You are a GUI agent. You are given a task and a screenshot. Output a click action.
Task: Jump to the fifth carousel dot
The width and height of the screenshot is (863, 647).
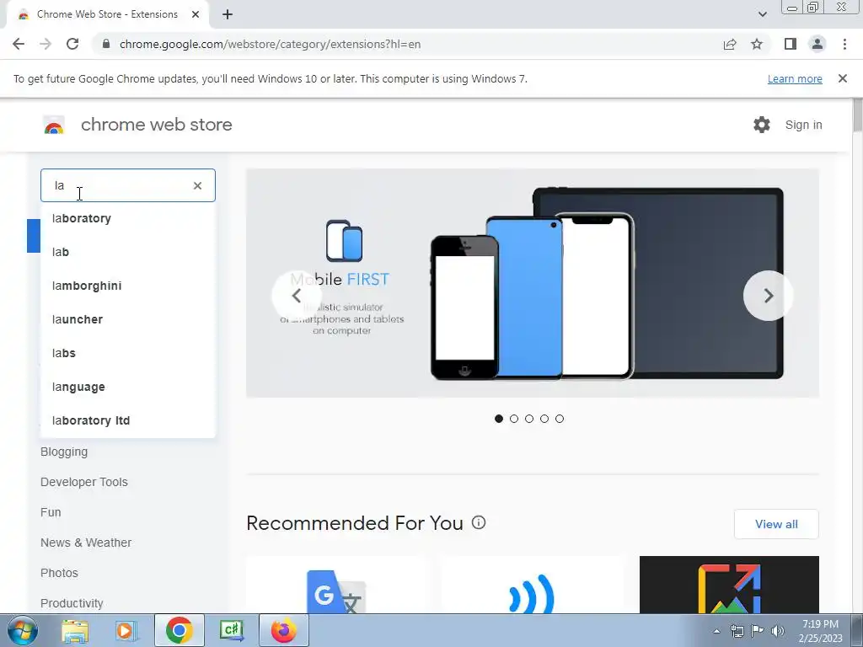[560, 419]
